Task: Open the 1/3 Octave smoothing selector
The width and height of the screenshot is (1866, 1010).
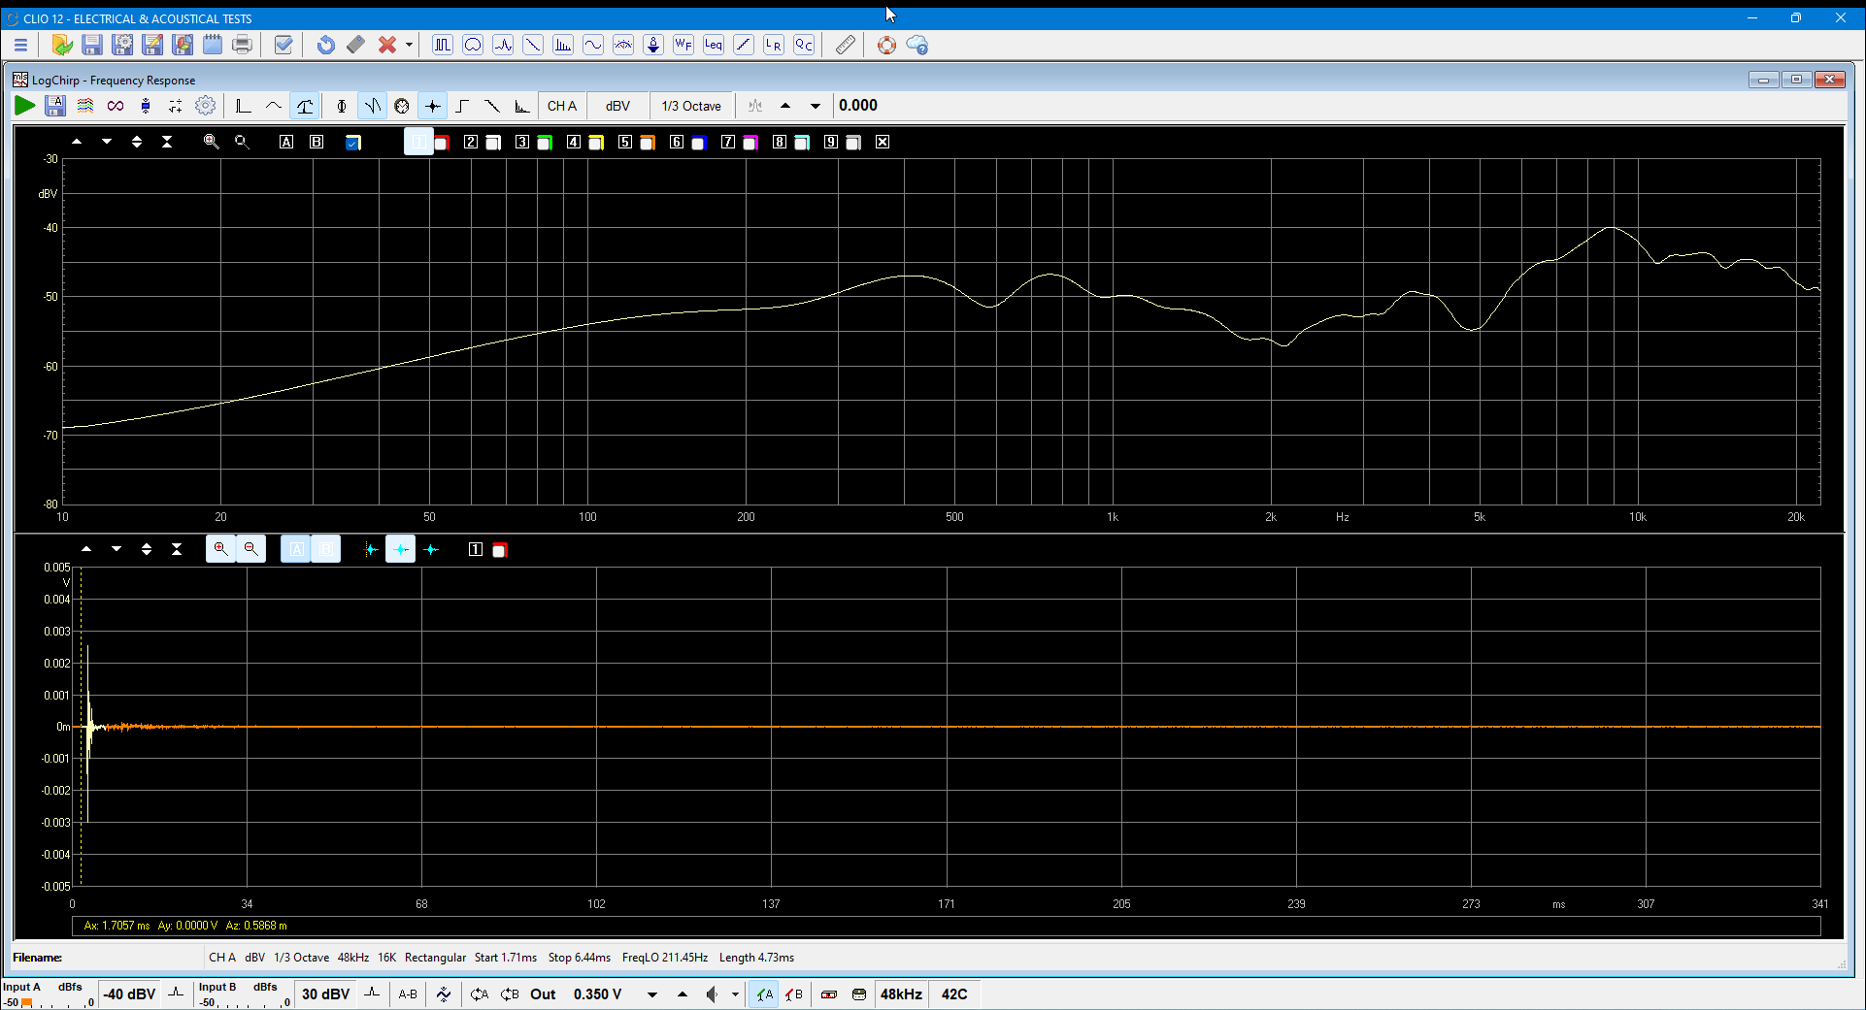Action: (691, 106)
